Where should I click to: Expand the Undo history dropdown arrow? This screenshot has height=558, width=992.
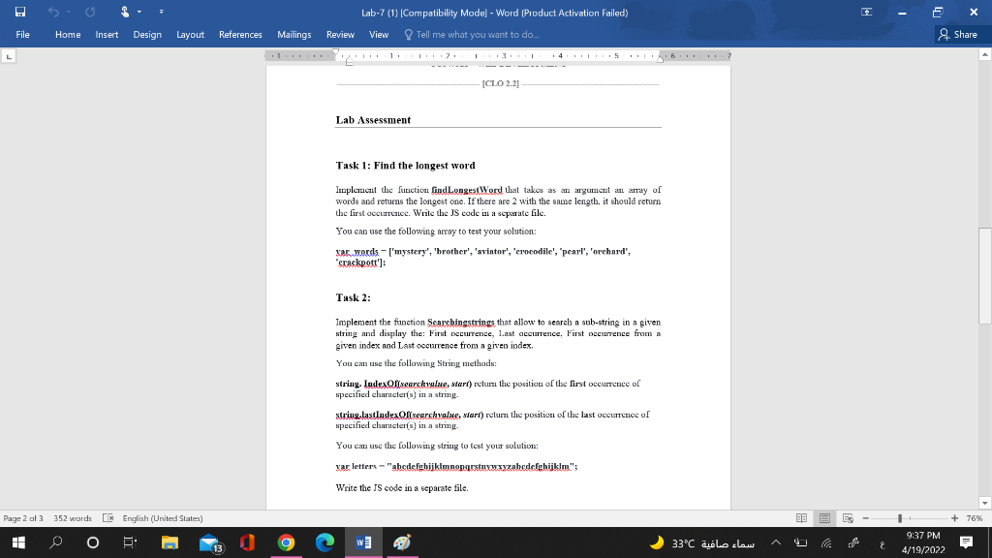pyautogui.click(x=68, y=12)
